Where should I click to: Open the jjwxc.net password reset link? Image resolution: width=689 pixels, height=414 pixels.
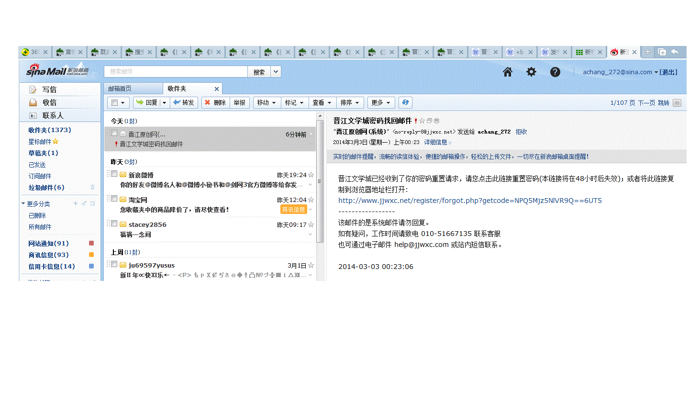pos(470,201)
